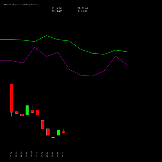Screen dimensions: 162x162
Task: Click the tiny green candle for 01 Oct
Action: 53,137
